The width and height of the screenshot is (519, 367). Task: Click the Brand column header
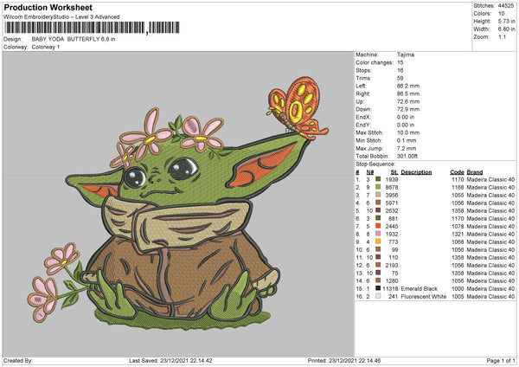point(475,172)
